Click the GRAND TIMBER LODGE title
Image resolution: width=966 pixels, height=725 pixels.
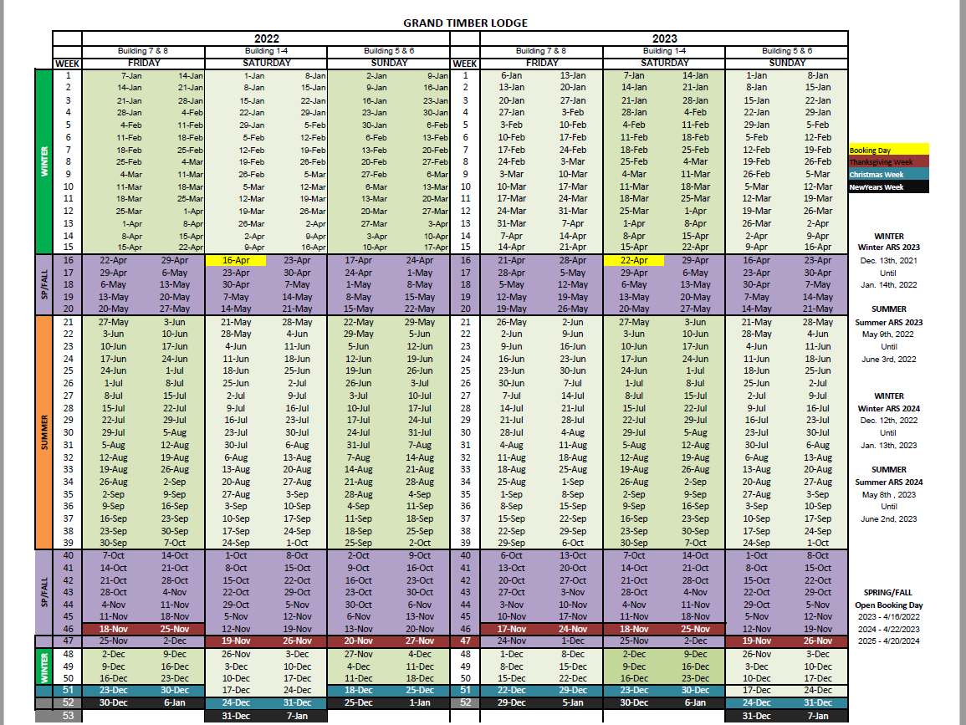click(465, 23)
